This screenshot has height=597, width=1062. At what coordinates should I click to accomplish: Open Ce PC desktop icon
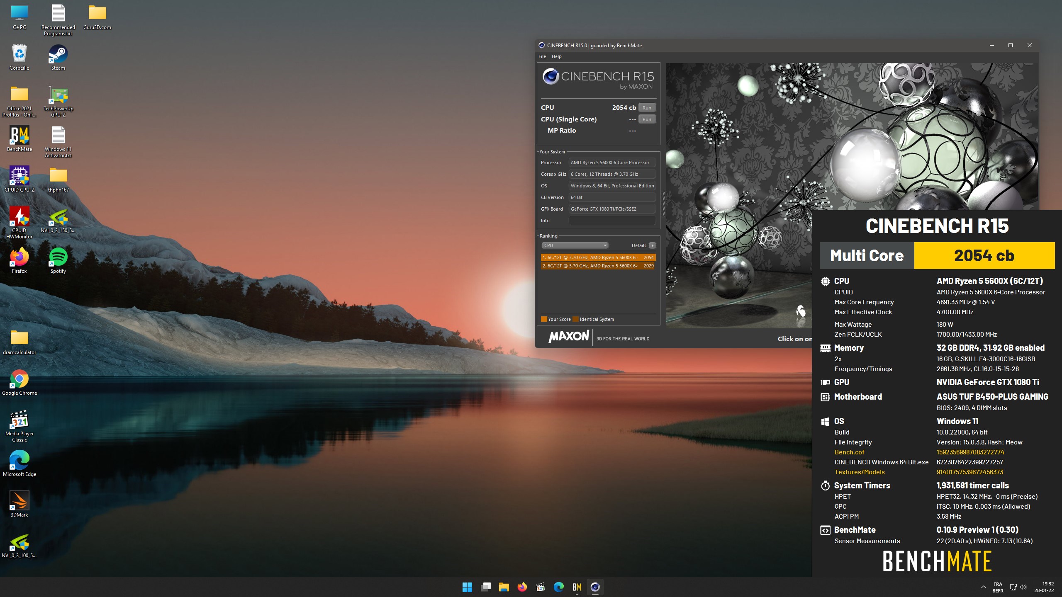(x=19, y=17)
